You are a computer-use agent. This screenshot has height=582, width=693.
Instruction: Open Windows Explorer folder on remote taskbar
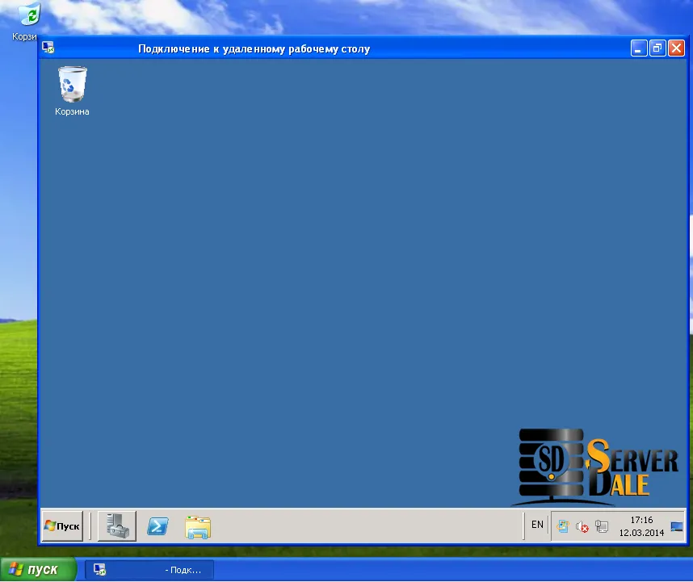[198, 527]
